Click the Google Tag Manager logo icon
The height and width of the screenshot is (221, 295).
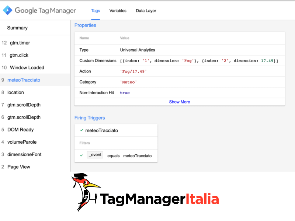point(8,10)
